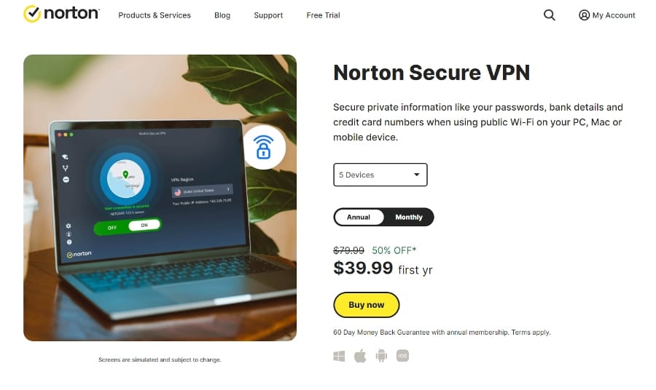Image resolution: width=656 pixels, height=390 pixels.
Task: Click the Windows platform icon
Action: click(339, 356)
